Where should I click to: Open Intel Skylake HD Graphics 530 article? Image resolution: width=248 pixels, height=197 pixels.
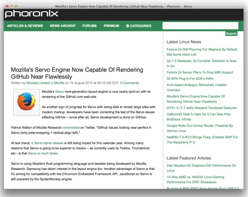(x=201, y=168)
